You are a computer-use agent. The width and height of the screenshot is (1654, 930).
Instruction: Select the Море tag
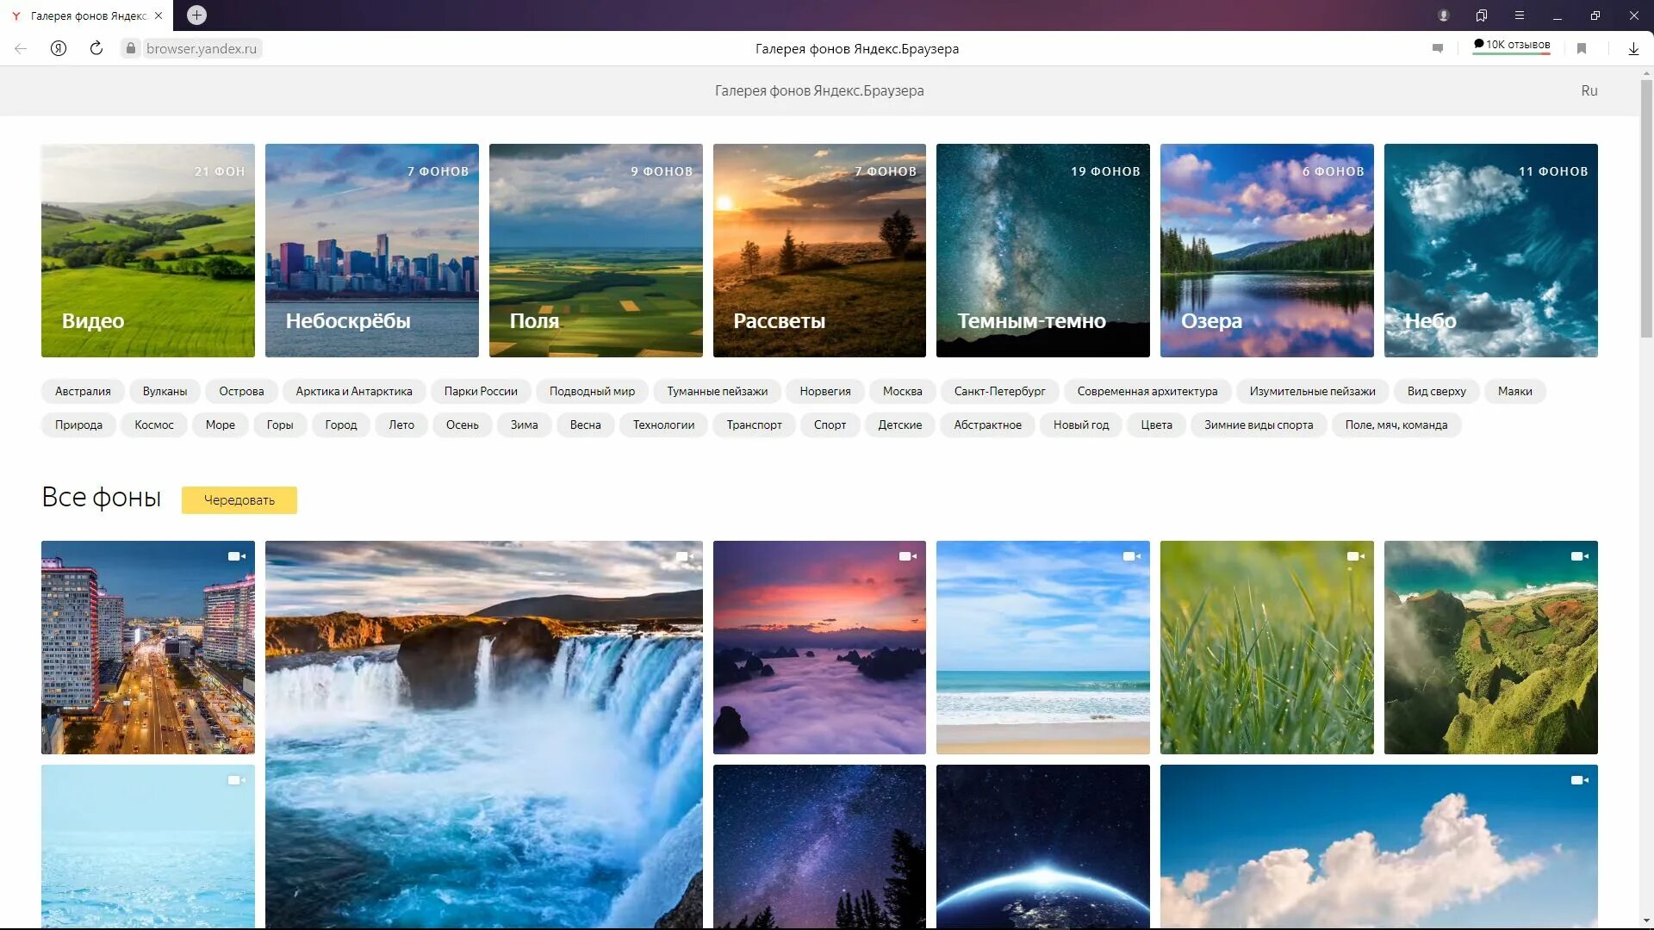tap(221, 425)
